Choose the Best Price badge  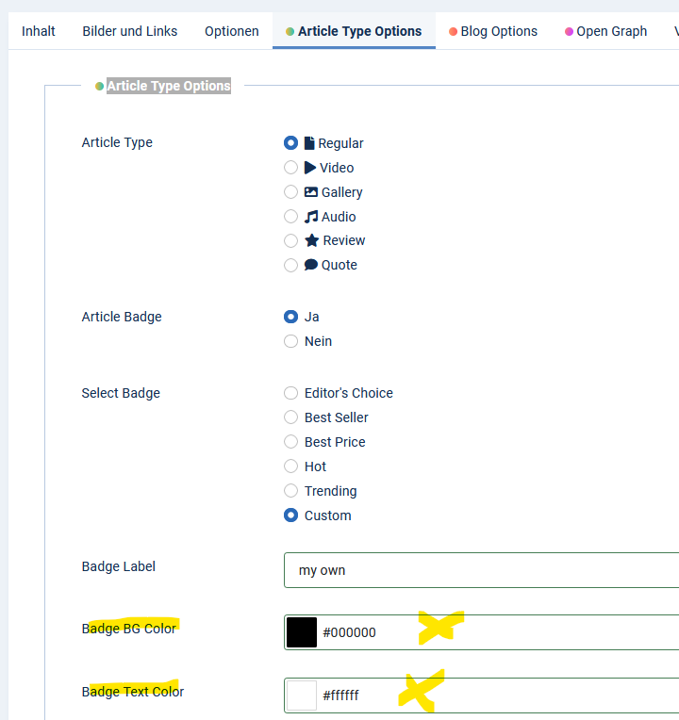(290, 442)
